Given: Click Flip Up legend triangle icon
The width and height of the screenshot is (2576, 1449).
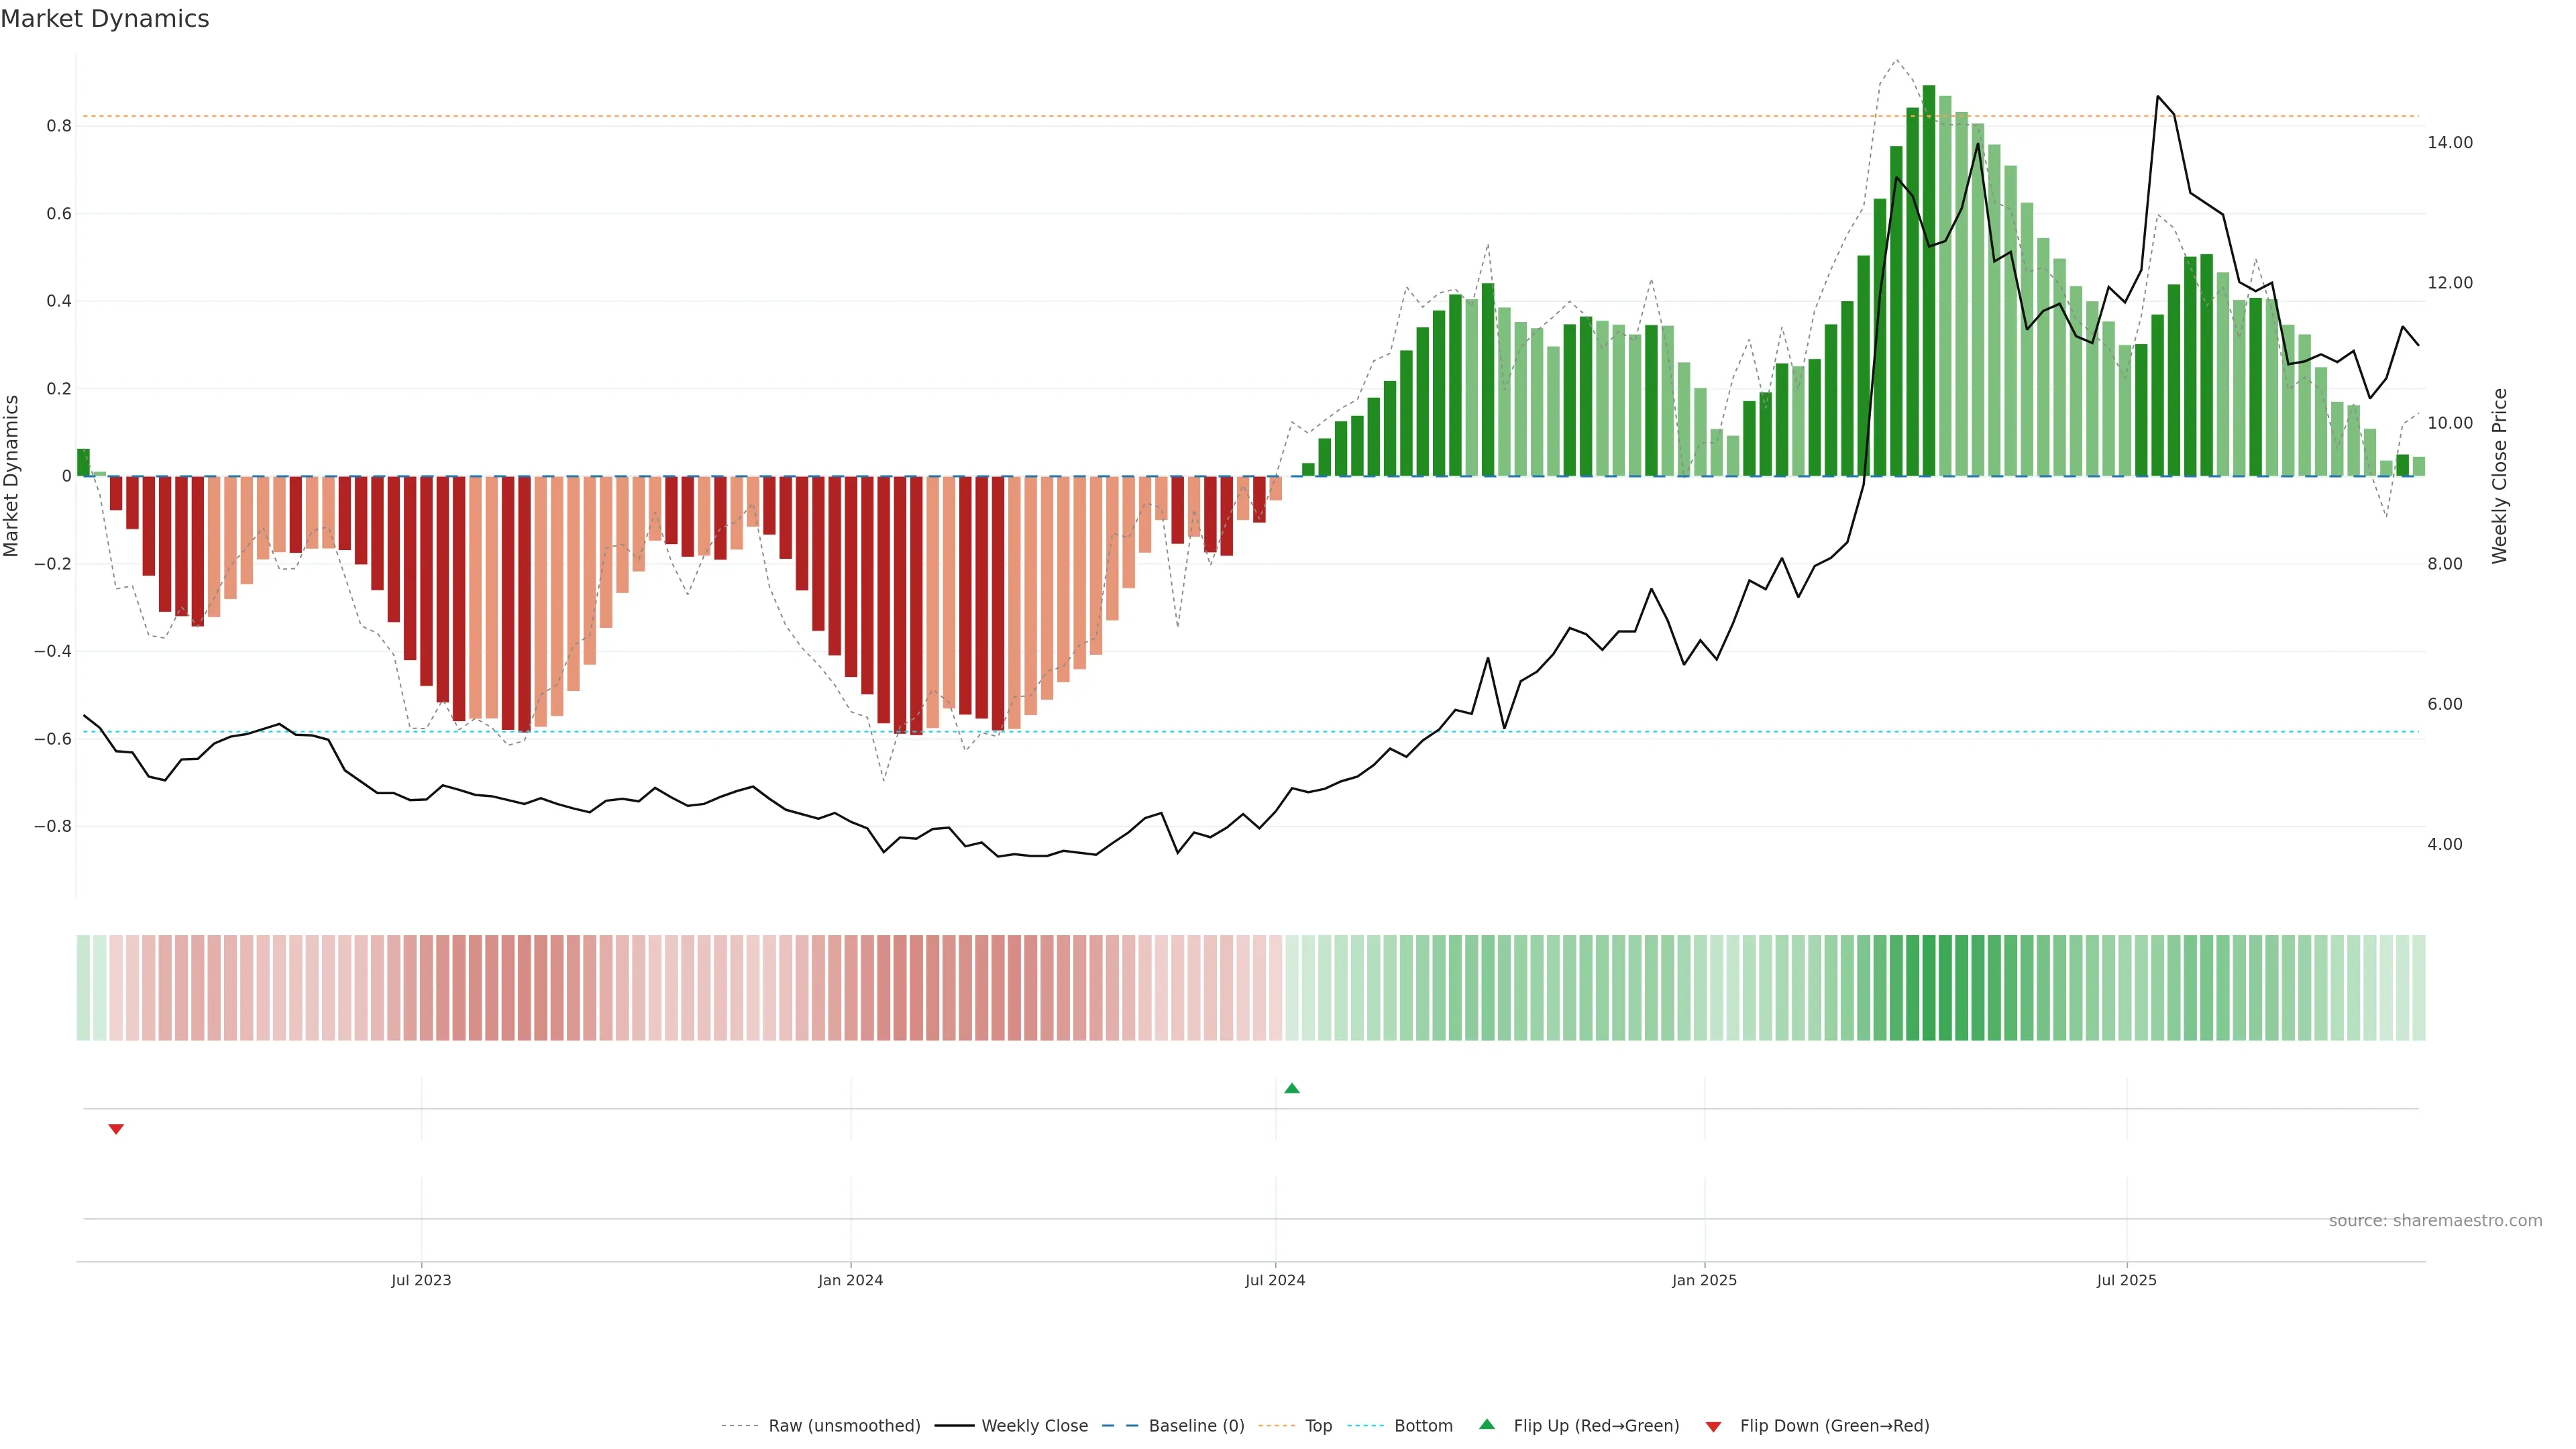Looking at the screenshot, I should coord(1487,1425).
